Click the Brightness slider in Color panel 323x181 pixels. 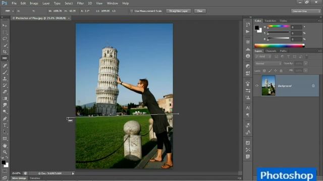click(x=279, y=38)
